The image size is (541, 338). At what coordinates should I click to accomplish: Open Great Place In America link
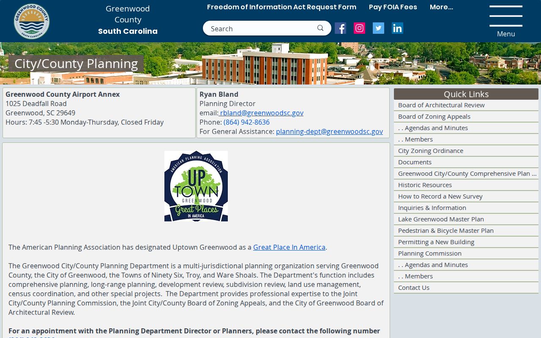(289, 247)
